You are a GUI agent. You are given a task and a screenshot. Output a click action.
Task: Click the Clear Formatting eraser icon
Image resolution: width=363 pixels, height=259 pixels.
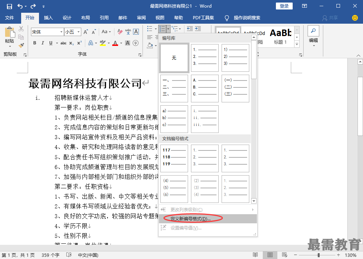click(x=120, y=32)
